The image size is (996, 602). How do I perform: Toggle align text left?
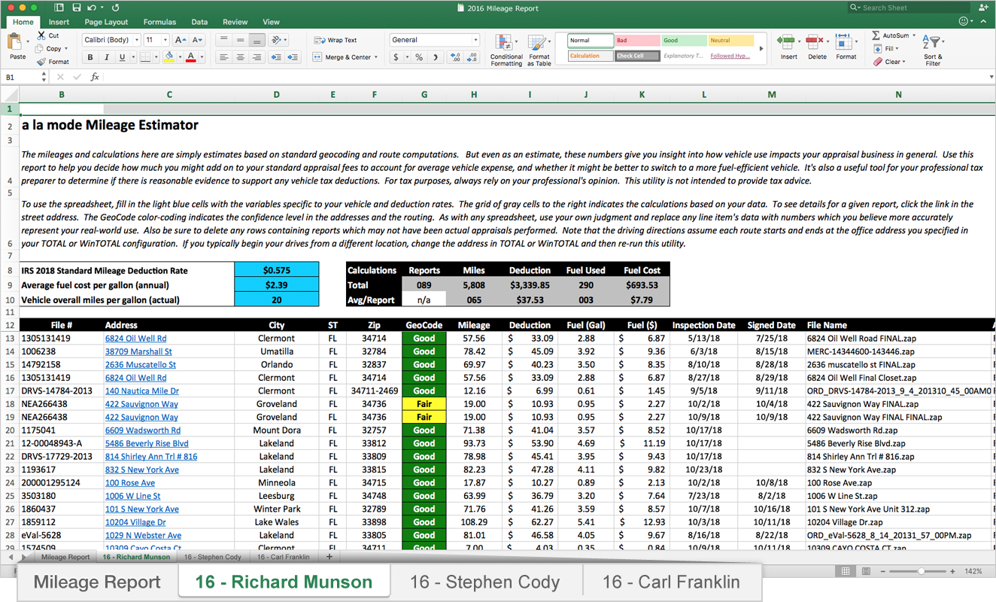tap(223, 57)
